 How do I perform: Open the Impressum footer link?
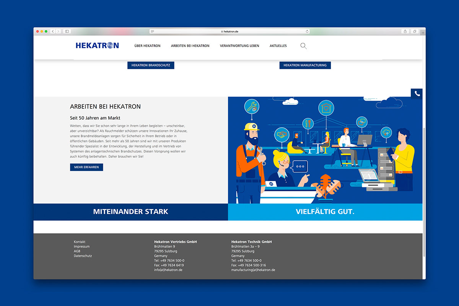pos(81,246)
